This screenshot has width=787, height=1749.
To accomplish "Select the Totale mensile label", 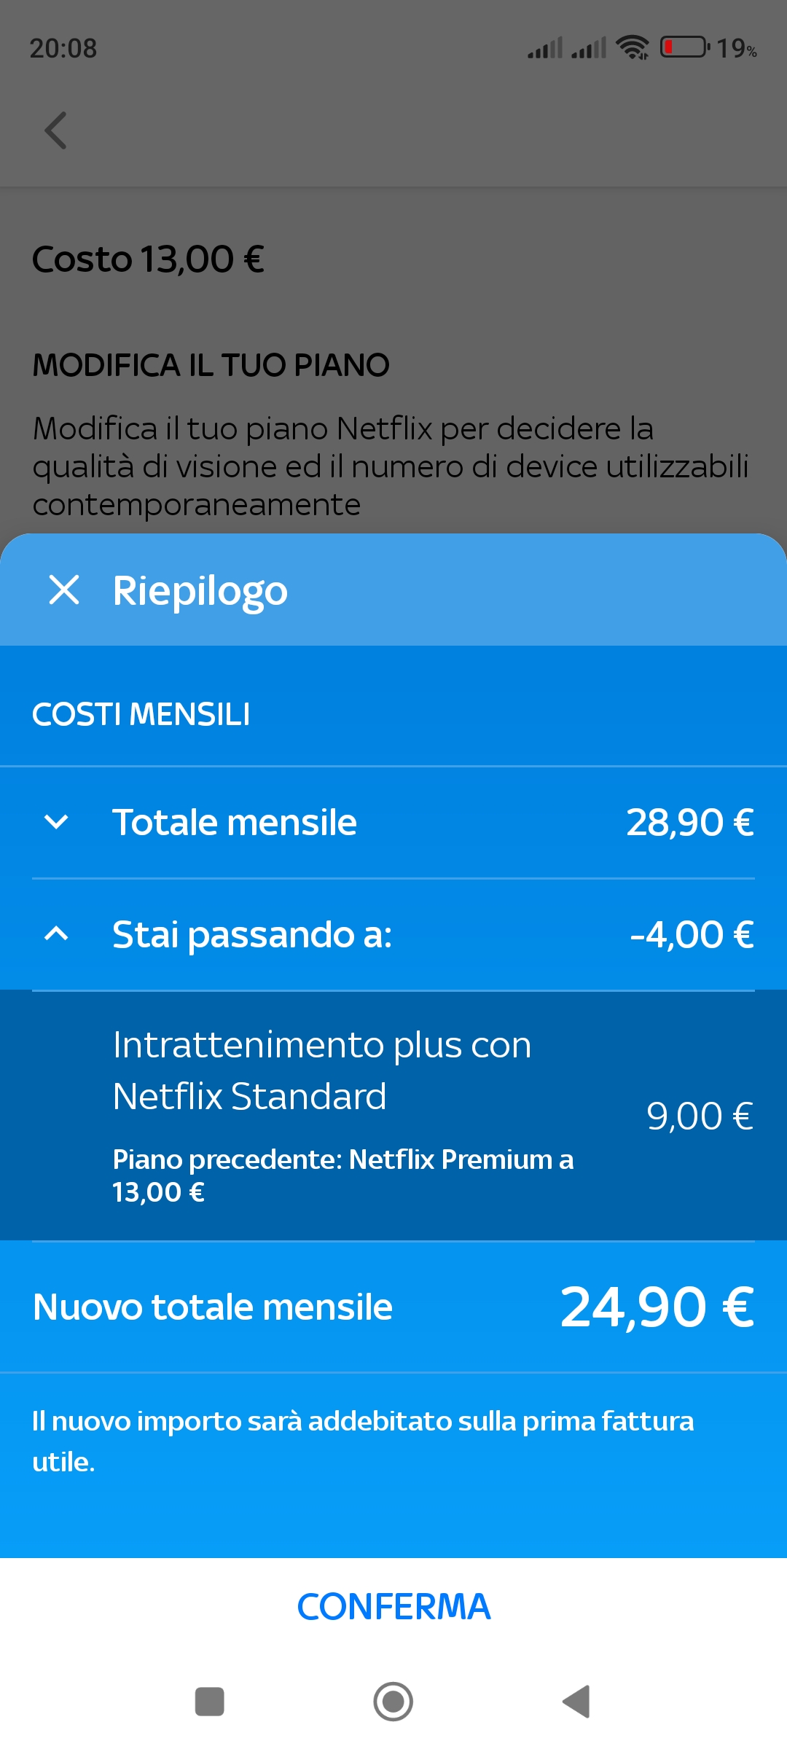I will [x=235, y=822].
